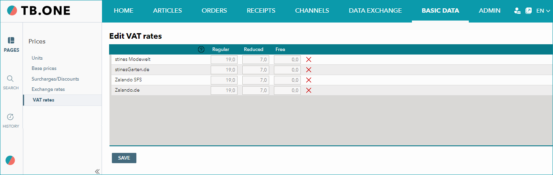Click Regular rate field for Zalando SFS

click(x=224, y=80)
